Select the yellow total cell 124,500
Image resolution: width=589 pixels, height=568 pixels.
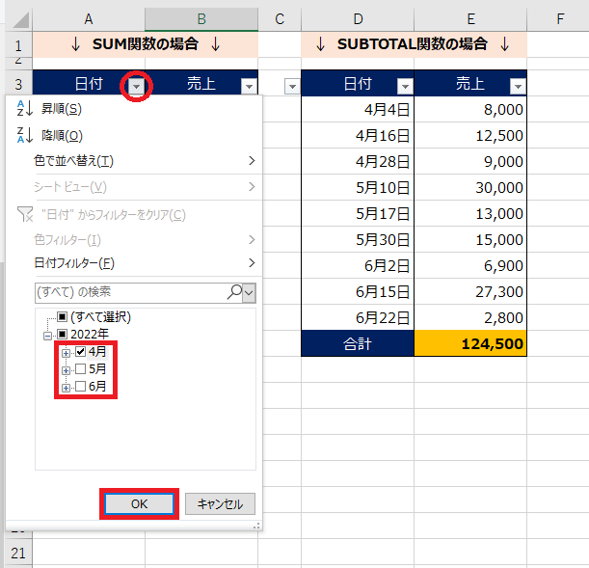tap(470, 343)
